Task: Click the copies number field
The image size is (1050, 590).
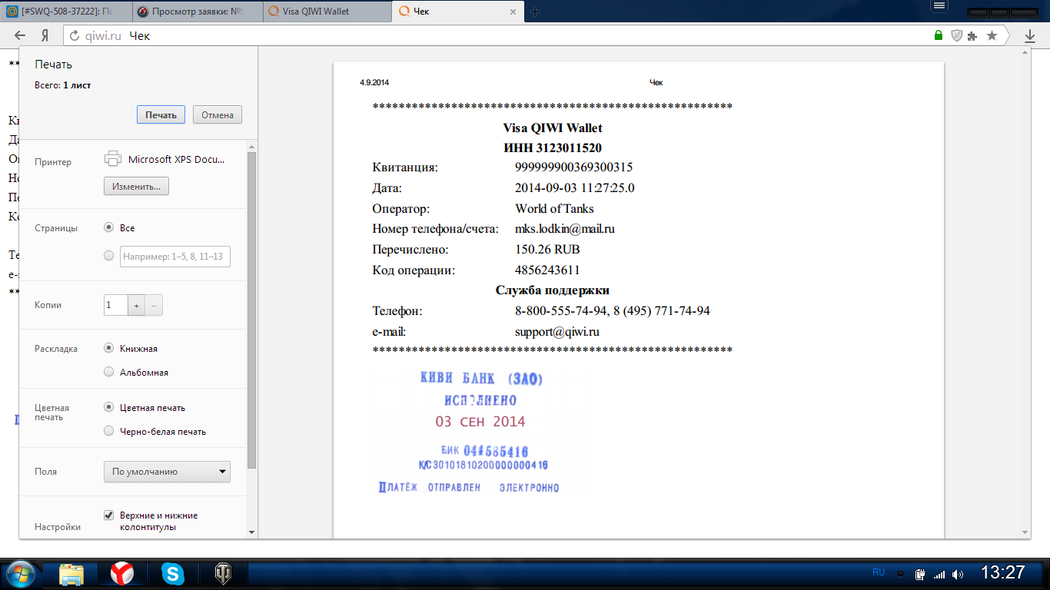Action: 116,305
